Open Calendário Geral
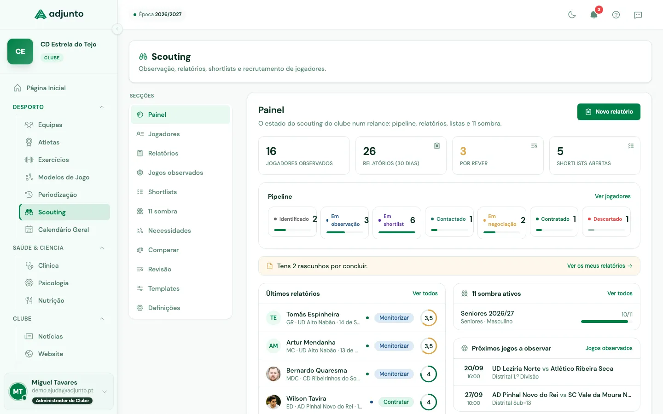Image resolution: width=663 pixels, height=414 pixels. (64, 230)
